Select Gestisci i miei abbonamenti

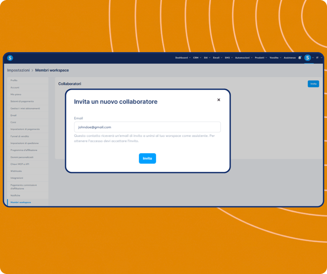28,108
